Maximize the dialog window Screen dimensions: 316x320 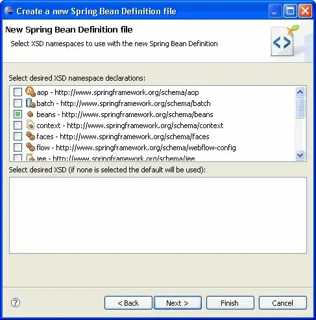click(x=290, y=10)
